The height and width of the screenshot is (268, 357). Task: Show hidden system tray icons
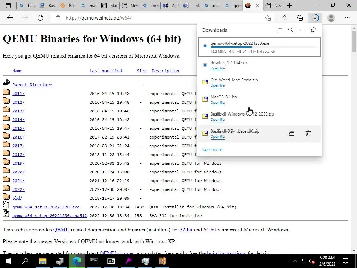click(x=295, y=261)
